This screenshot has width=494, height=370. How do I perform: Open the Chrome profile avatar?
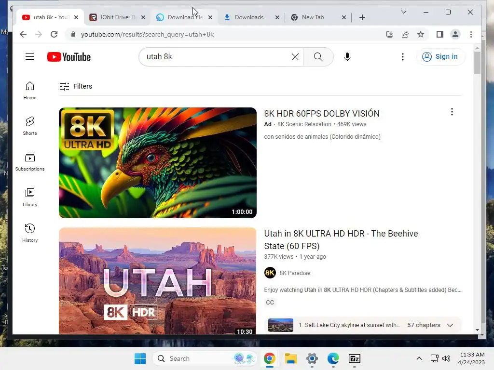(455, 34)
